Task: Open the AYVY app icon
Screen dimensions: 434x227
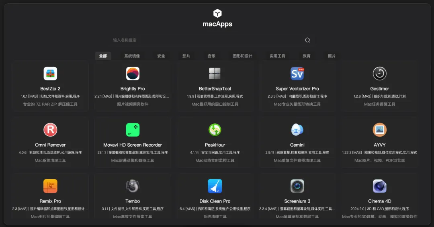Action: [379, 130]
